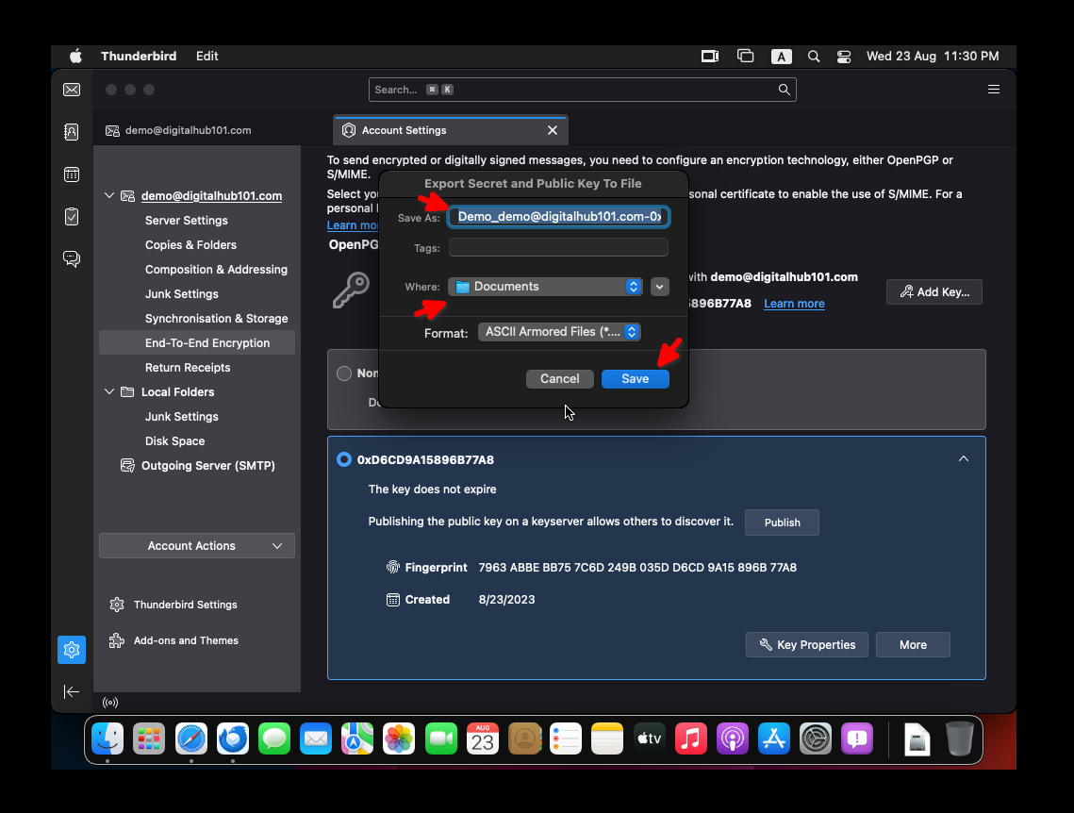Open Key Properties

[807, 644]
